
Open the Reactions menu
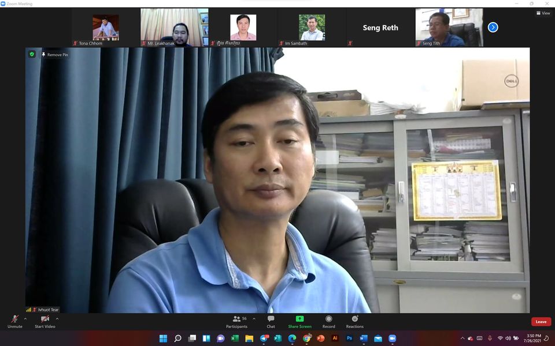[x=354, y=321]
